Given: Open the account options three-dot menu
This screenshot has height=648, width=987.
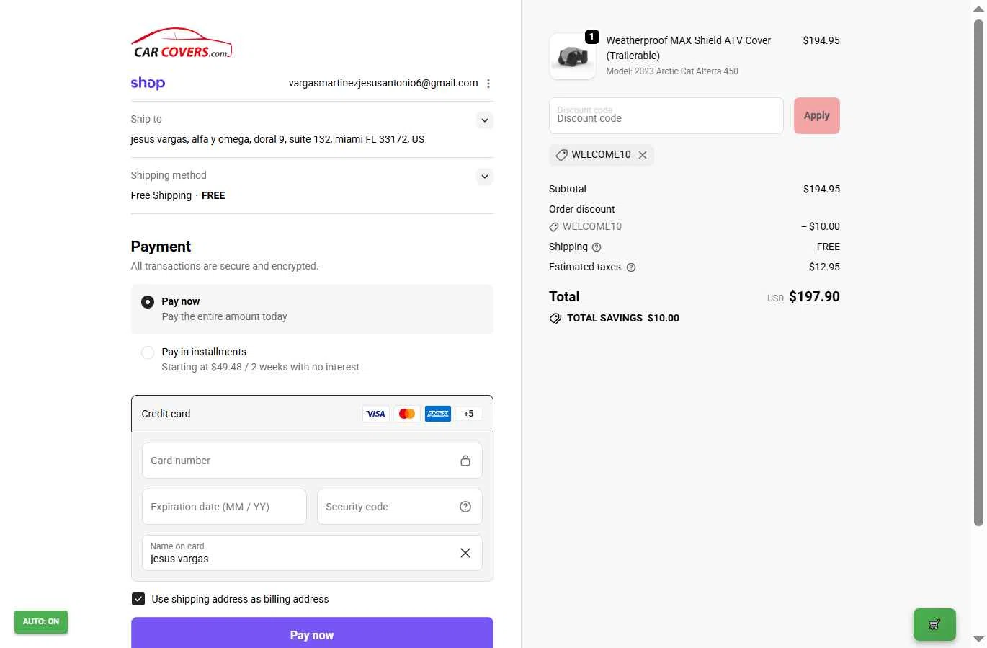Looking at the screenshot, I should [x=488, y=84].
